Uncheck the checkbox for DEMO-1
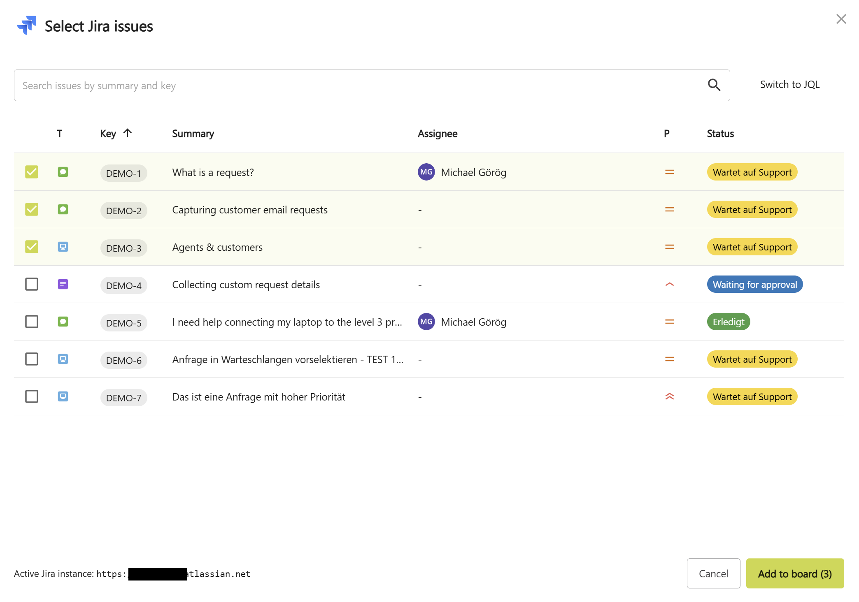Viewport: 859px width, 602px height. (x=31, y=172)
